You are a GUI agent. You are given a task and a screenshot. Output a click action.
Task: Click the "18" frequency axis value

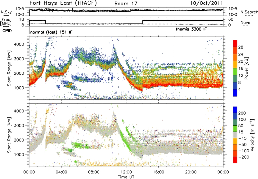22,19
